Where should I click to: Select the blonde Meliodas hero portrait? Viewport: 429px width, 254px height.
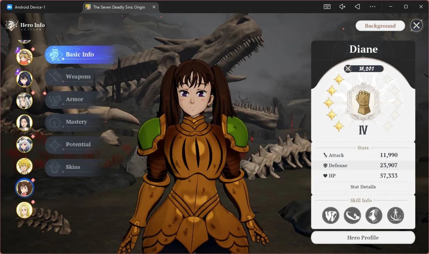tap(24, 166)
